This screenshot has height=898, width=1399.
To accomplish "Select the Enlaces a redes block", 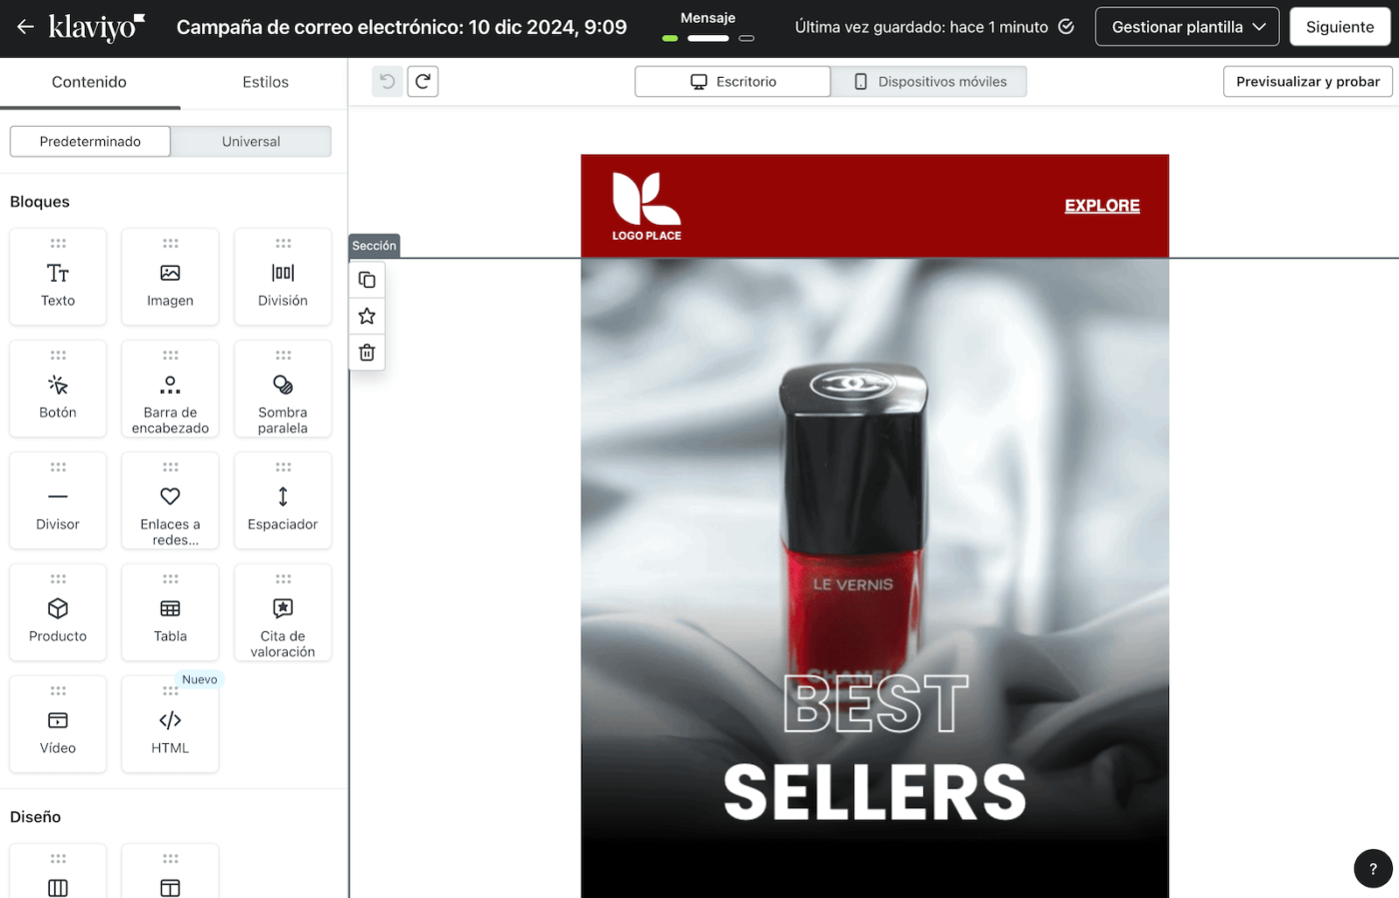I will (x=170, y=500).
